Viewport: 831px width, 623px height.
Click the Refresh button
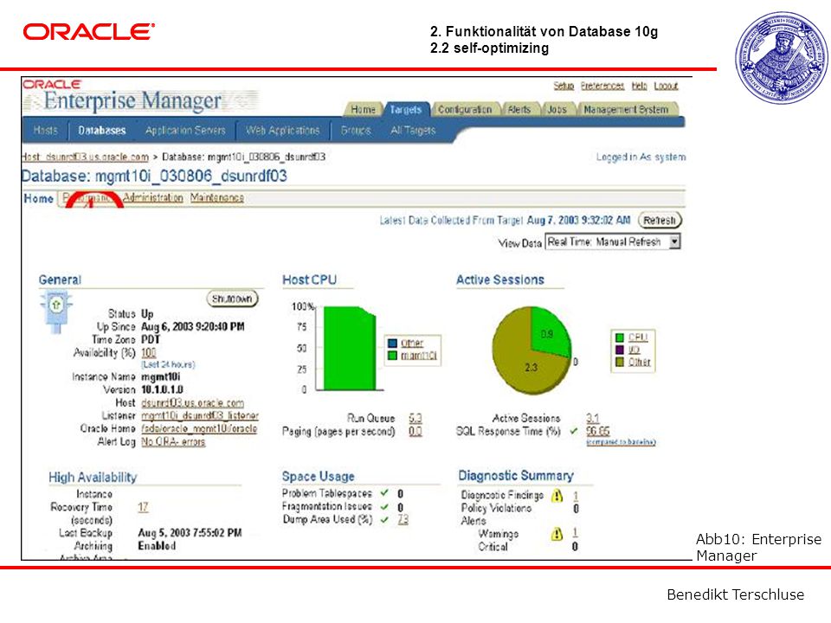coord(660,221)
